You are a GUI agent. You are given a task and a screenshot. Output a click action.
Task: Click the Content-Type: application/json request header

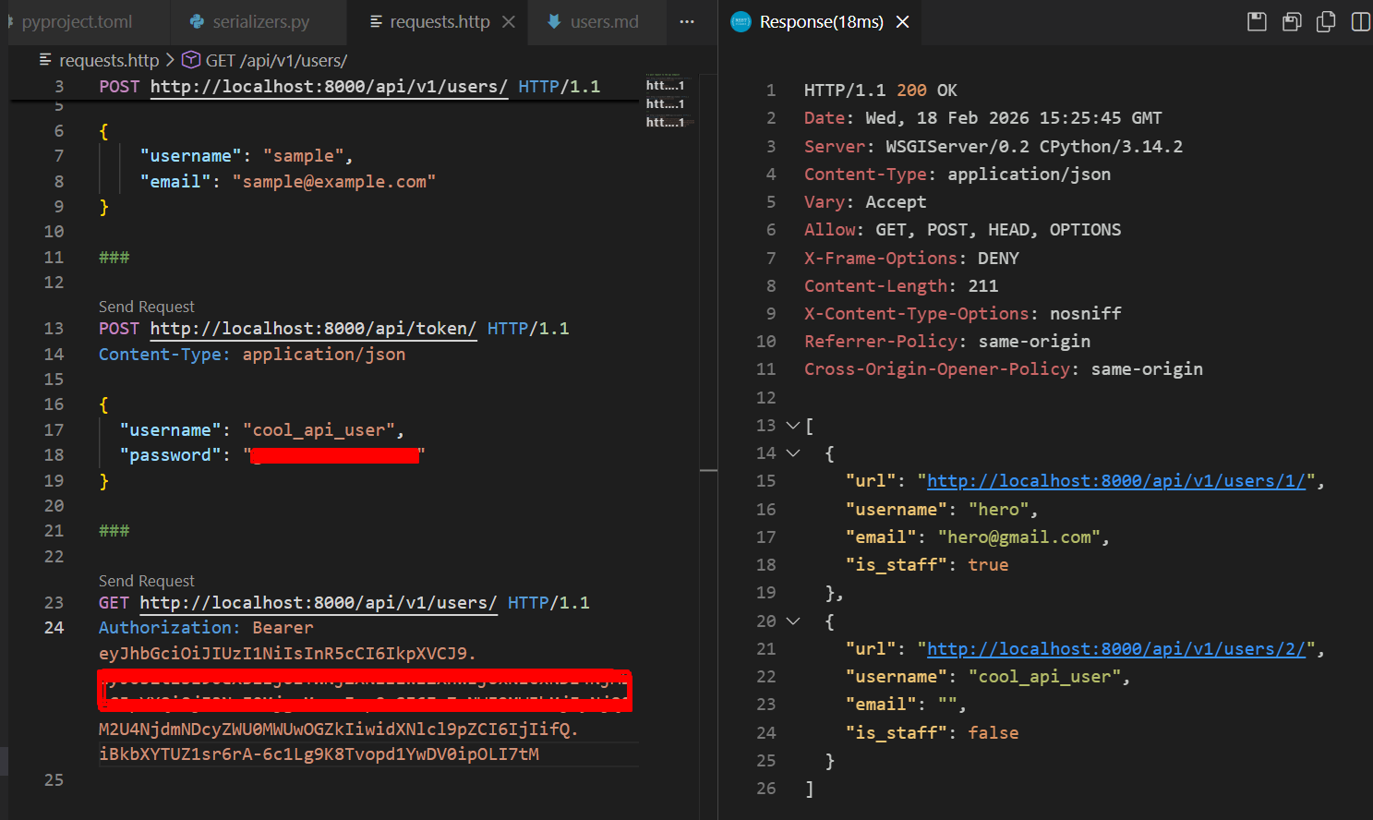pos(252,355)
